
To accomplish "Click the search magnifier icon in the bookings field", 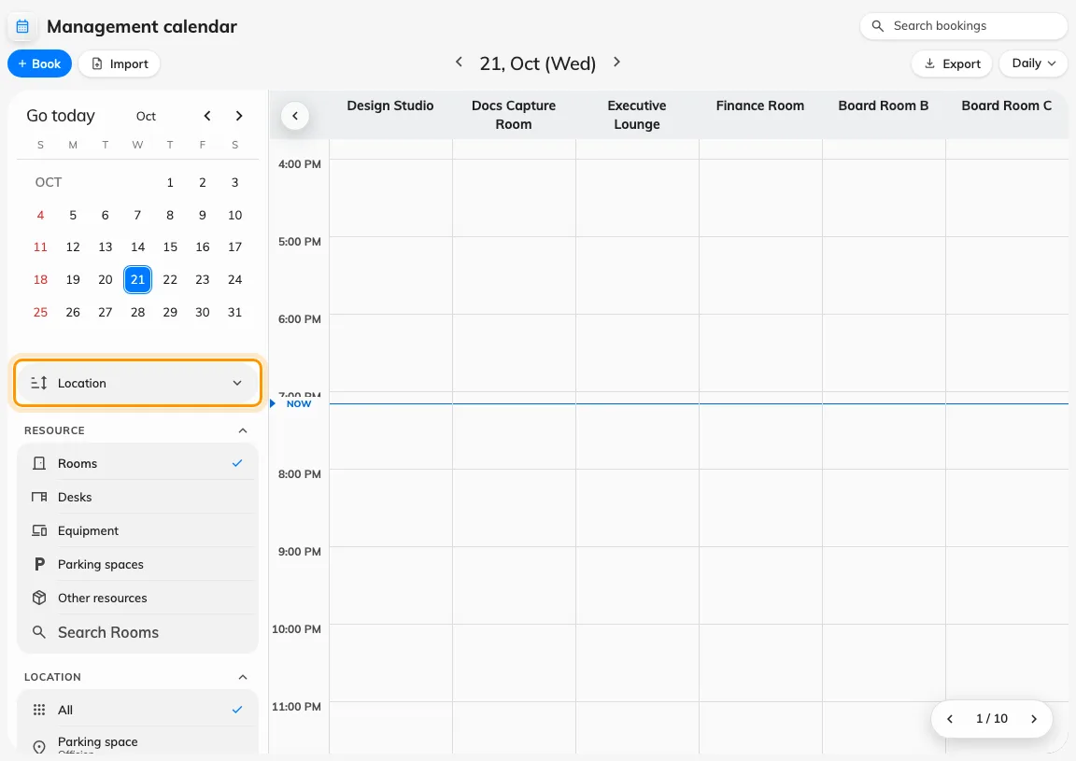I will [877, 26].
